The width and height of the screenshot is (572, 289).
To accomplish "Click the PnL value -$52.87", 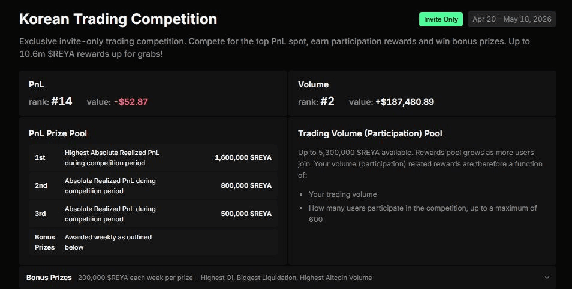I will click(131, 102).
